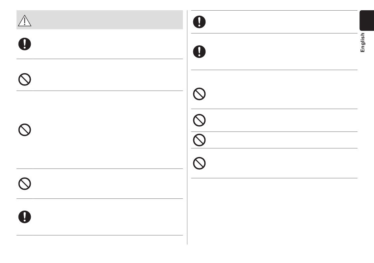Image resolution: width=374 pixels, height=263 pixels.
Task: Click the top border line of the right column
Action: pyautogui.click(x=274, y=11)
